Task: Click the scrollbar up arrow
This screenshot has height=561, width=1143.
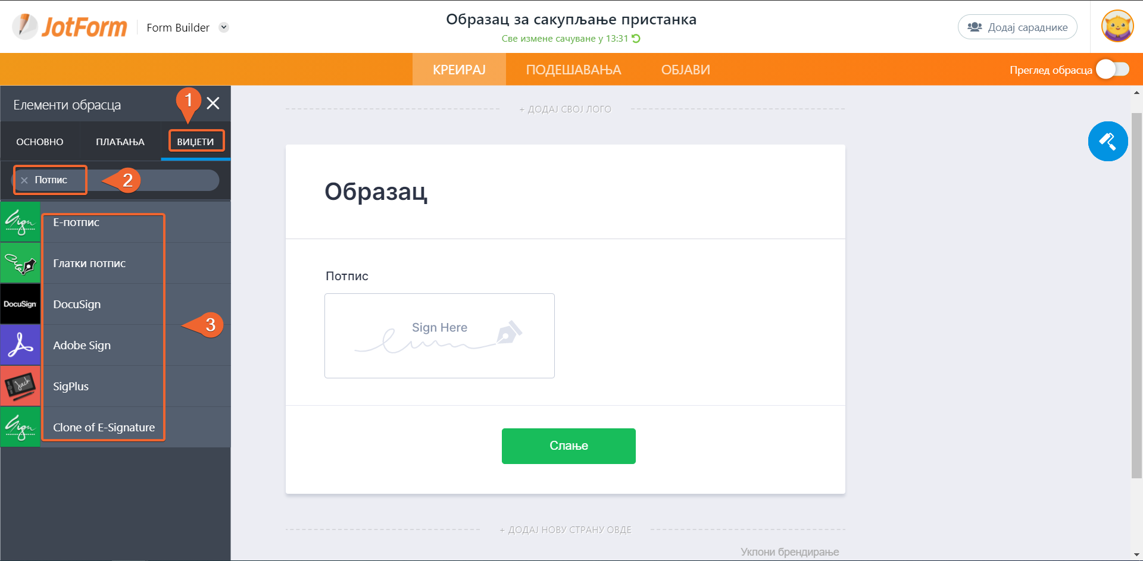Action: [1136, 93]
